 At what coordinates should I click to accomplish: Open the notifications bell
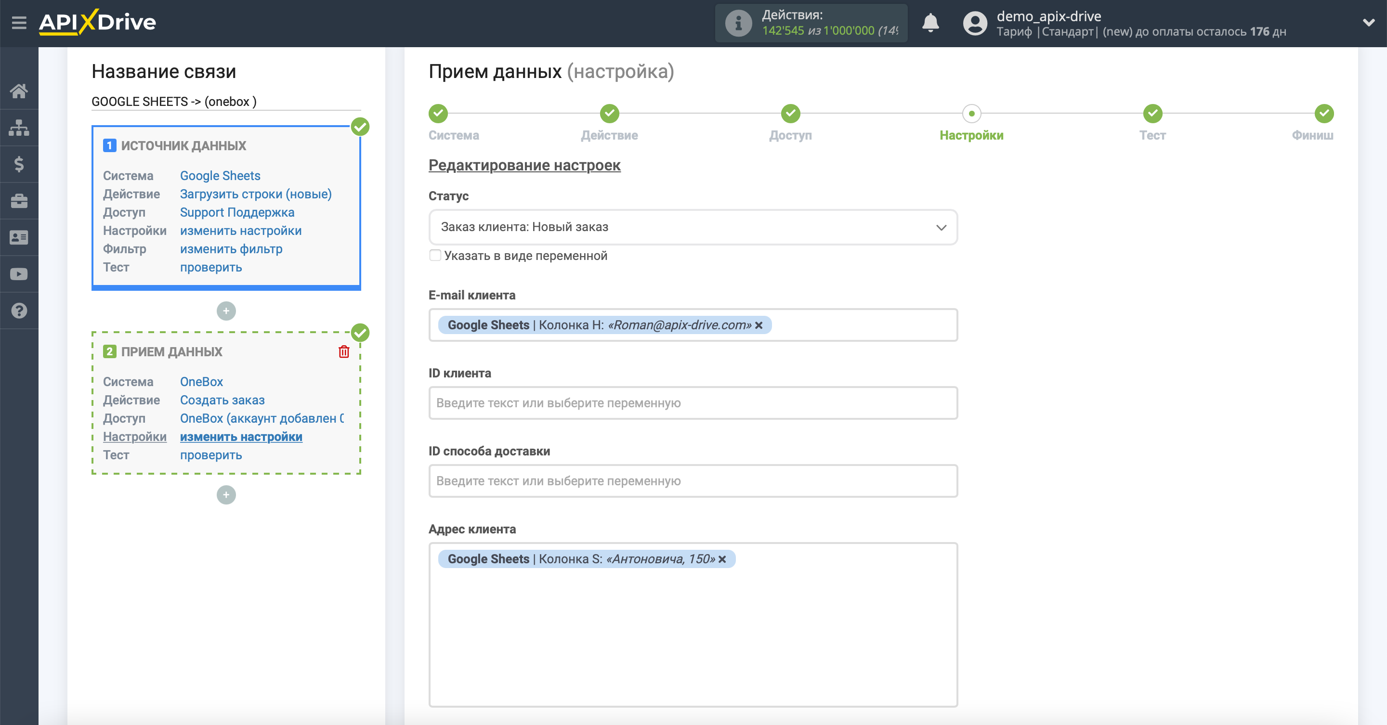[x=930, y=23]
